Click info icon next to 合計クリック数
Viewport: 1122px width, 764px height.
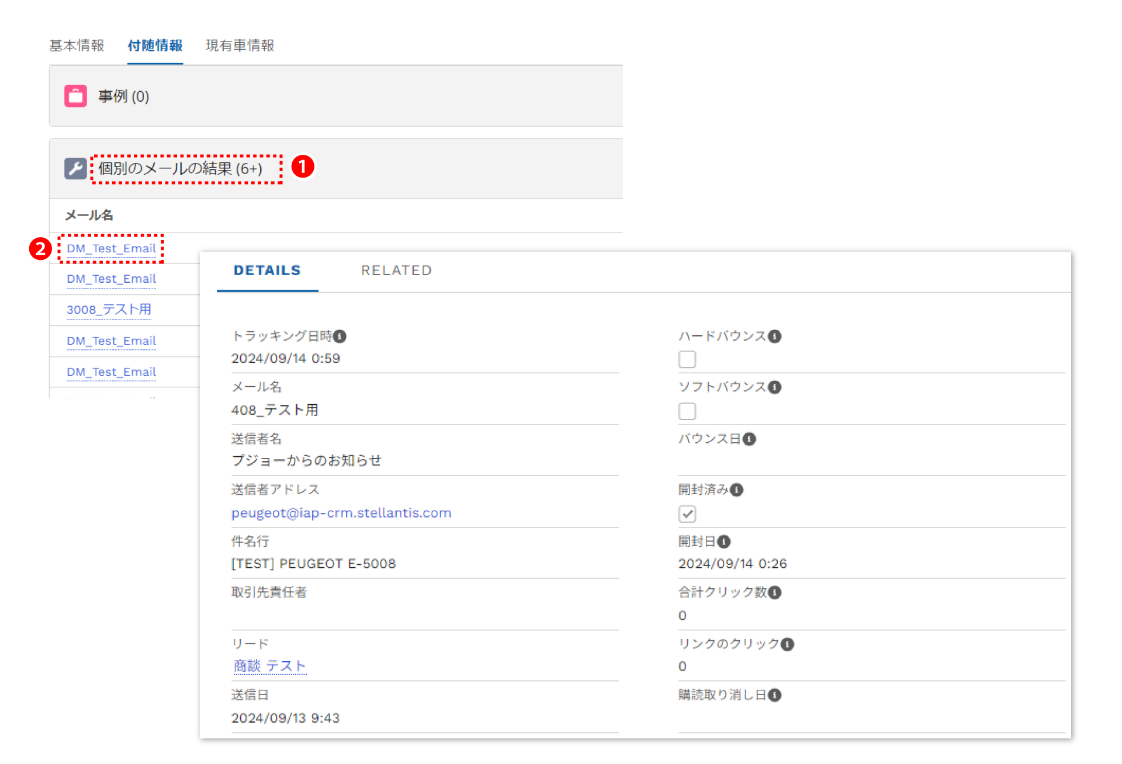(x=775, y=593)
